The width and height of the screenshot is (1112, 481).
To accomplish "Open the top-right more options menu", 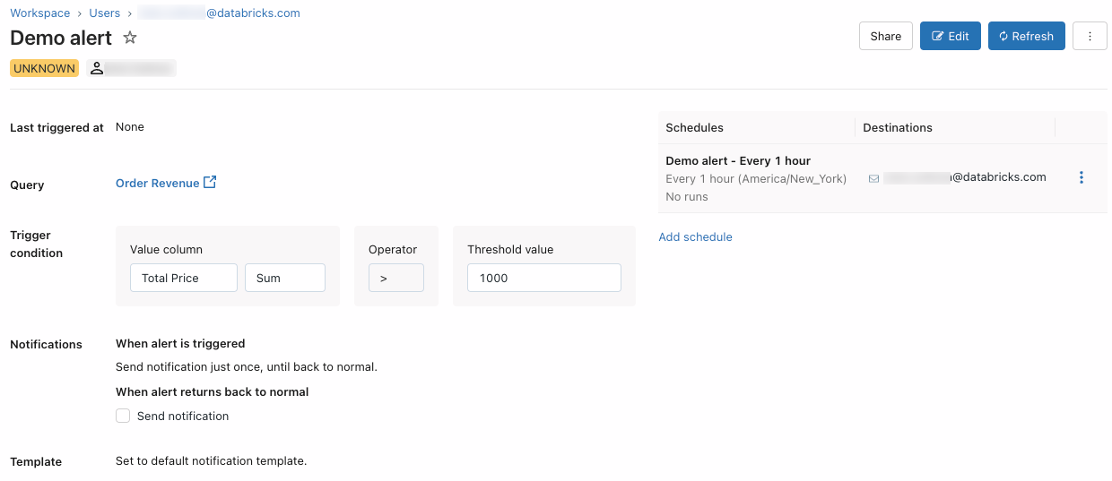I will point(1090,36).
